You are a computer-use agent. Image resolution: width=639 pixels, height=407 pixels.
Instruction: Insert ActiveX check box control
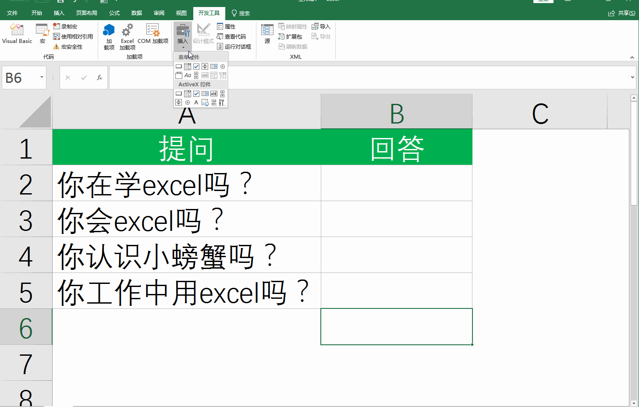(196, 94)
